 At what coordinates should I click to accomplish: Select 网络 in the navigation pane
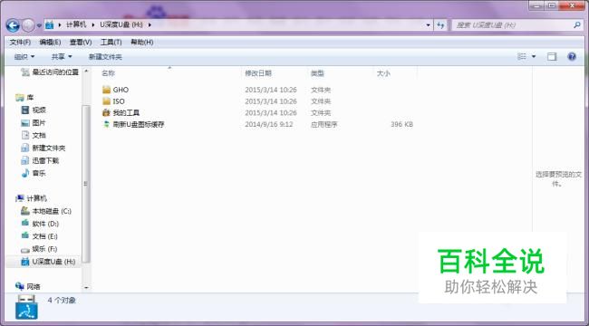(28, 286)
